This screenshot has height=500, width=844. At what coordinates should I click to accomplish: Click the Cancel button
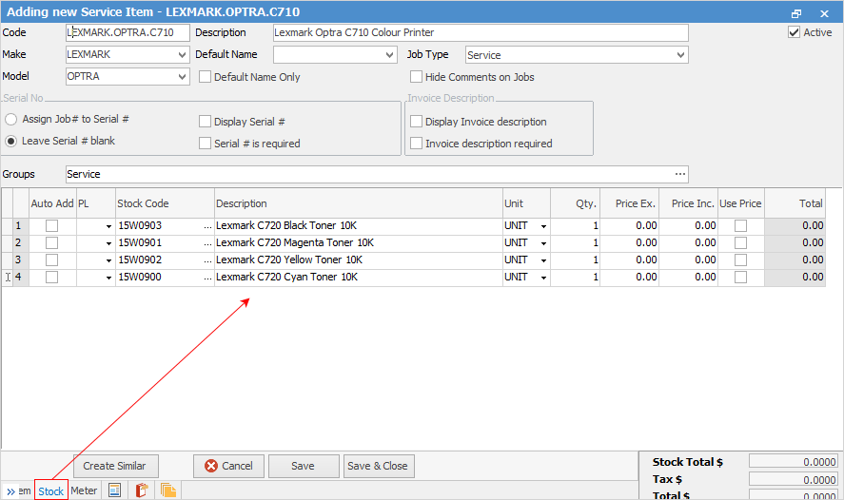tap(228, 466)
